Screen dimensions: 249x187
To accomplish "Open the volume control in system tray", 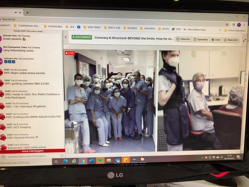I will coord(221,157).
